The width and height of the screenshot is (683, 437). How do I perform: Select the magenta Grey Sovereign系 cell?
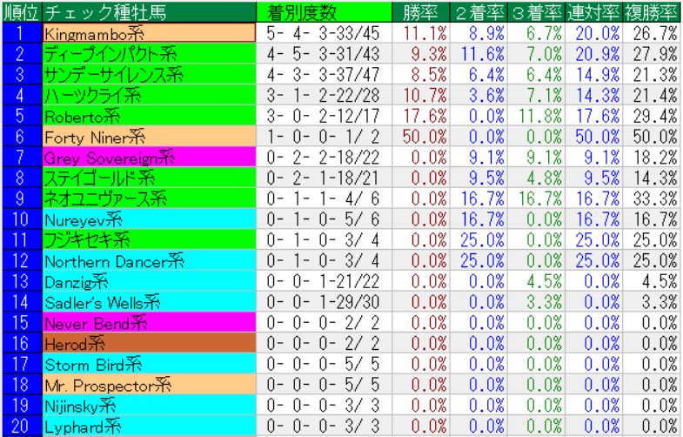coord(149,157)
